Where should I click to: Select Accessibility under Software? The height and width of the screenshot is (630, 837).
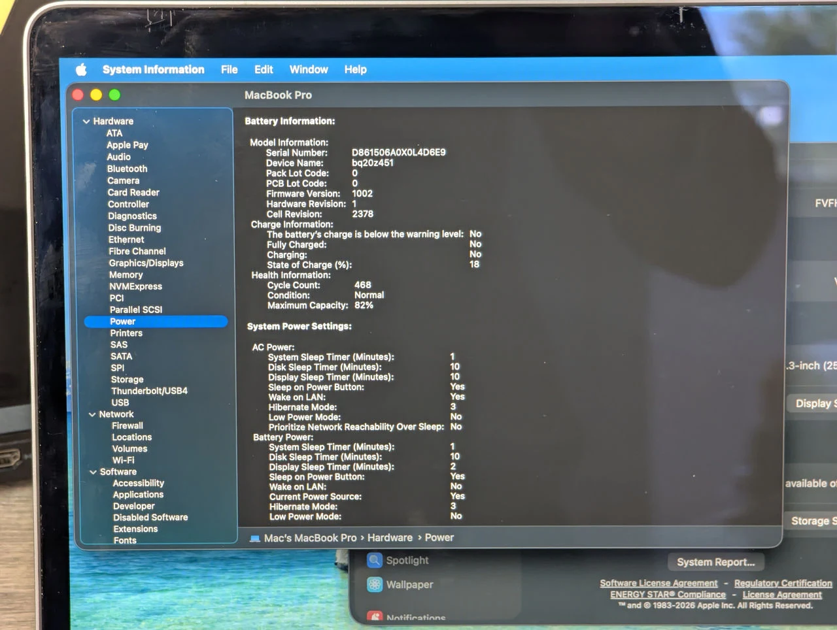point(138,483)
